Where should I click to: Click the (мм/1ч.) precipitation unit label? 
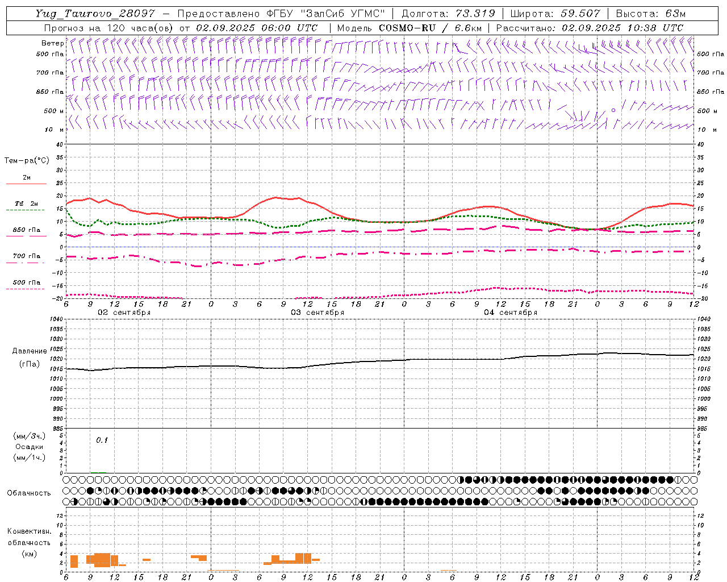pyautogui.click(x=29, y=458)
